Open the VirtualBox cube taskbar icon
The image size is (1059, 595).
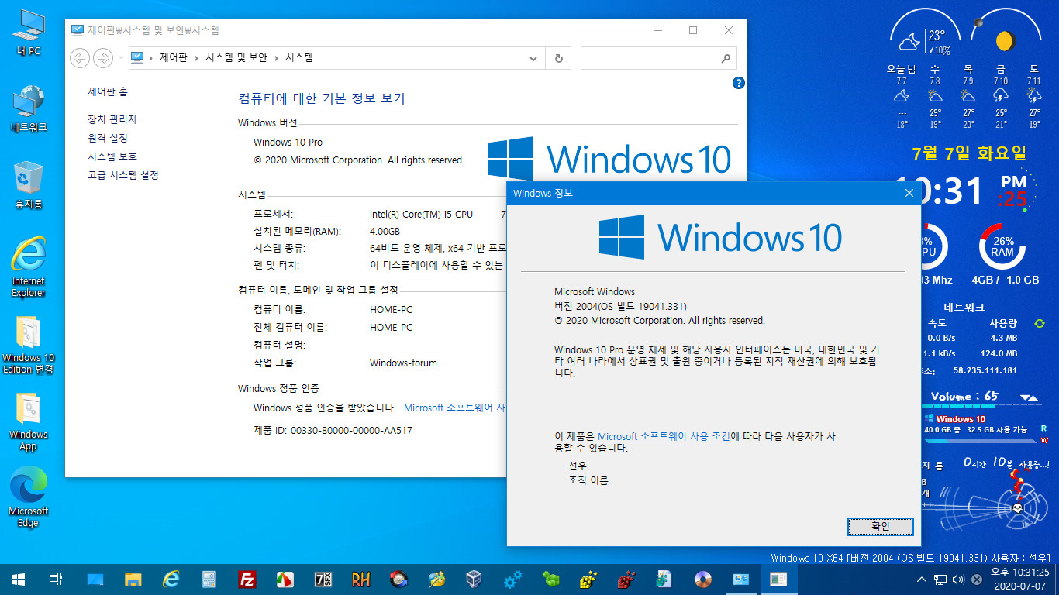474,579
